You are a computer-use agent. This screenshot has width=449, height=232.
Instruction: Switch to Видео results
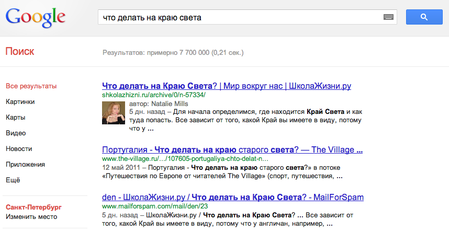point(16,133)
